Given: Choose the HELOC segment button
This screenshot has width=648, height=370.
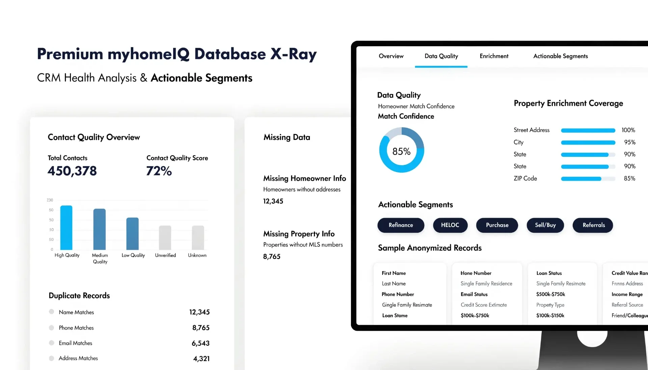Looking at the screenshot, I should [x=450, y=225].
